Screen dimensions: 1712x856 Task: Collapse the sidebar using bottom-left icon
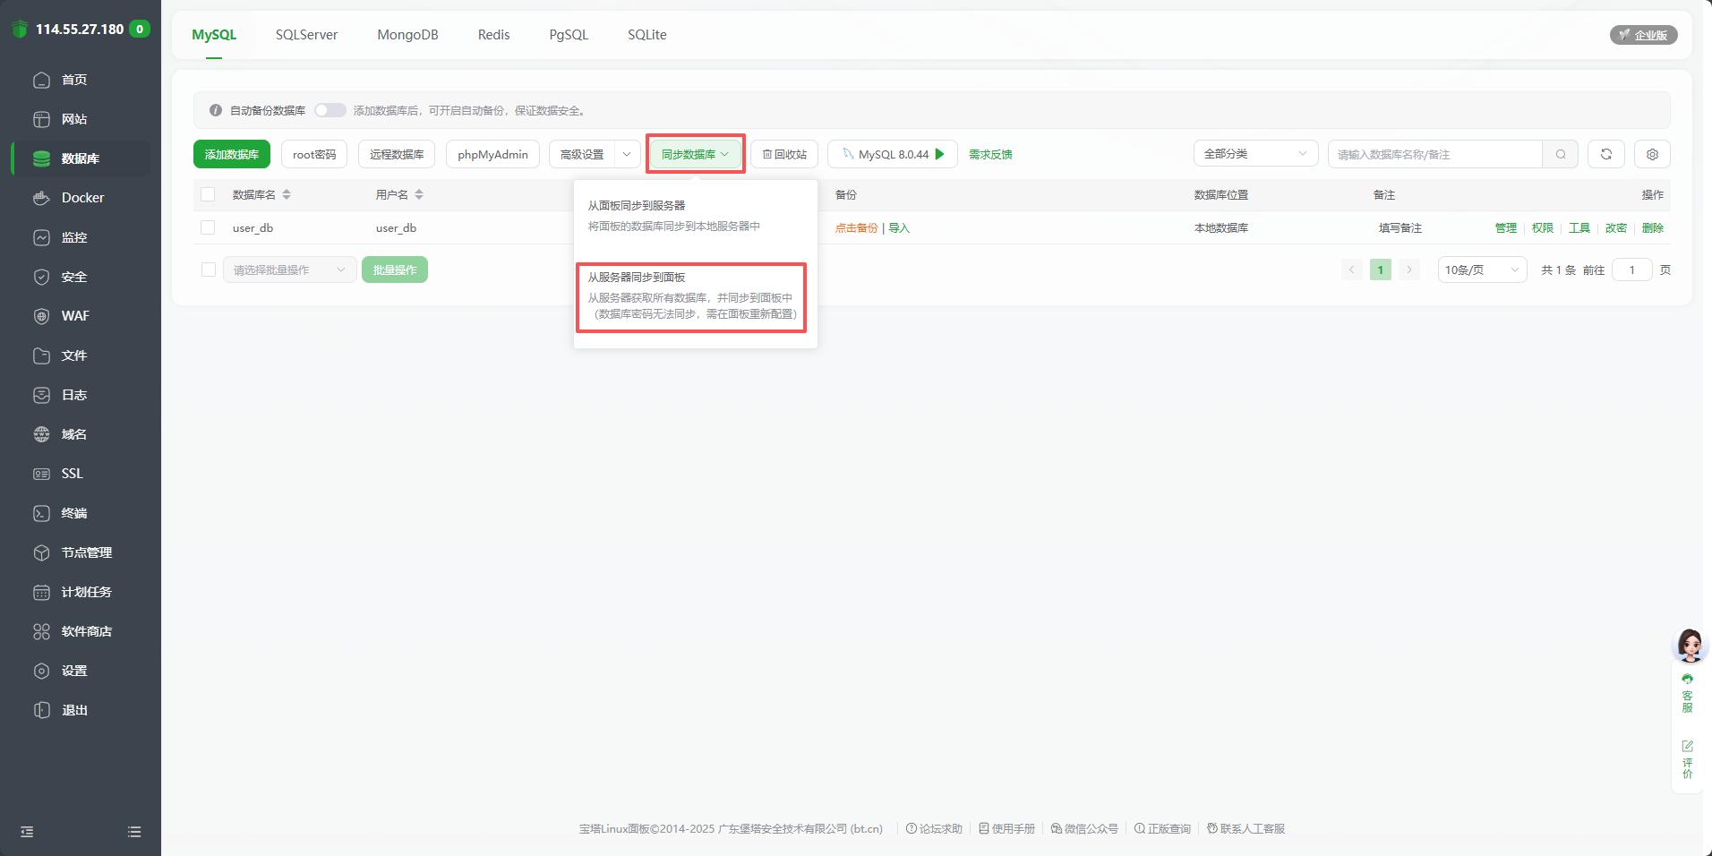(27, 832)
